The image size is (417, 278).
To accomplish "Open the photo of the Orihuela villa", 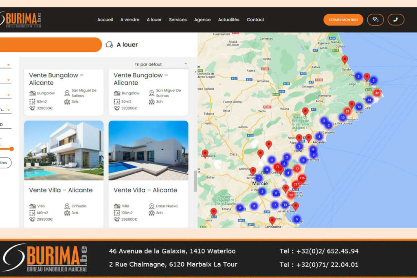I will [x=64, y=151].
